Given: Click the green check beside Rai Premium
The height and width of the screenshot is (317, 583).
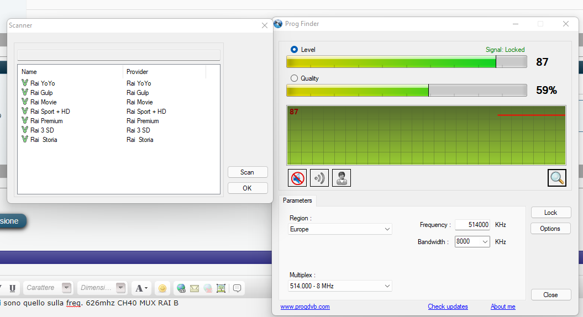Looking at the screenshot, I should [25, 120].
